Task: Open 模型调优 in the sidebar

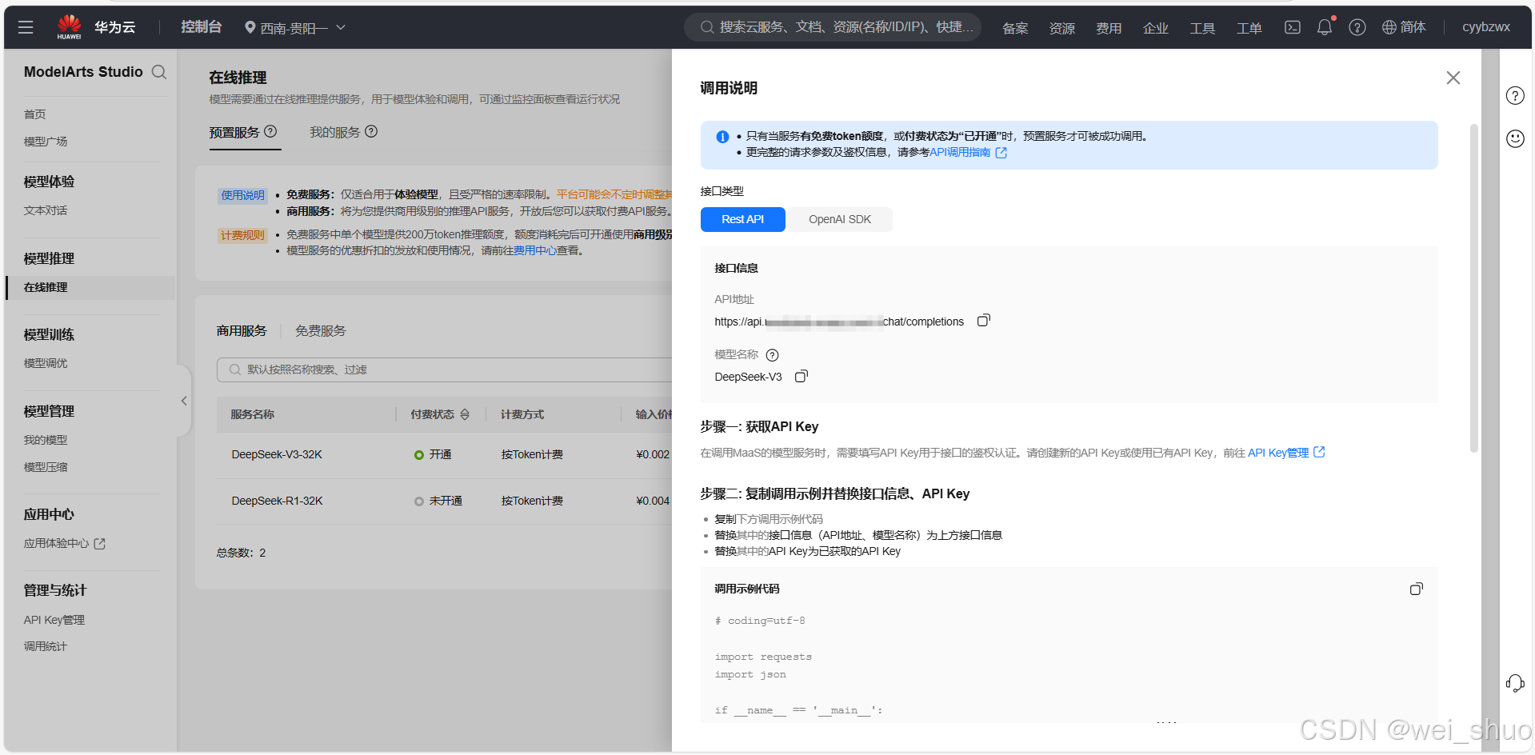Action: point(46,363)
